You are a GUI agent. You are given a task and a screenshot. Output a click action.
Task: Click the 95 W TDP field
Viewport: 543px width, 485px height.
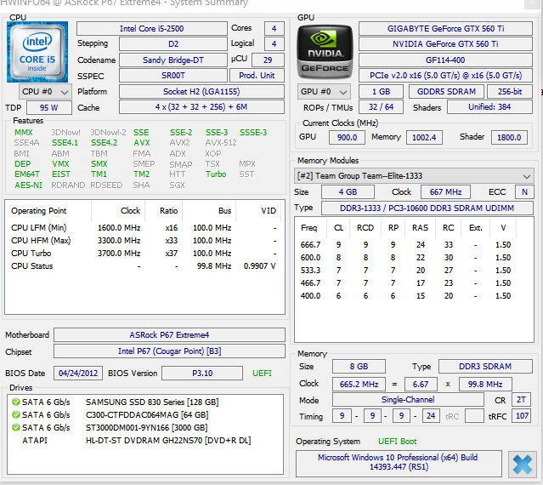pyautogui.click(x=48, y=107)
